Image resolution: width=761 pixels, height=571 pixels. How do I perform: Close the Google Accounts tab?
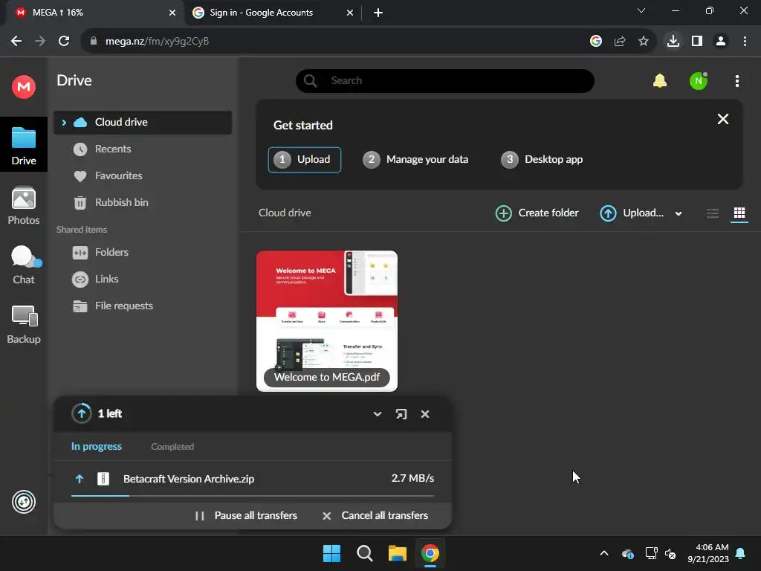coord(350,13)
